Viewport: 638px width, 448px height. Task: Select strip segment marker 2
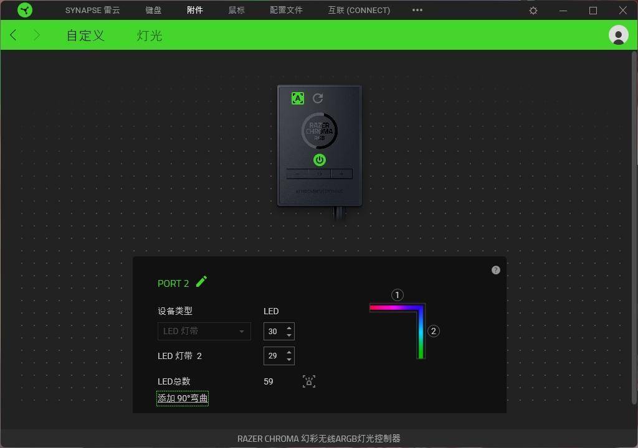[434, 331]
